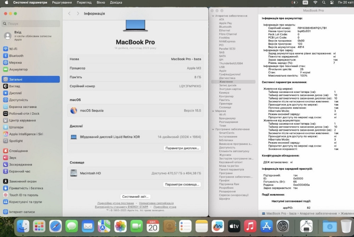Select NVMExpress in hardware tree
Screen dimensions: 354x237
[227, 41]
